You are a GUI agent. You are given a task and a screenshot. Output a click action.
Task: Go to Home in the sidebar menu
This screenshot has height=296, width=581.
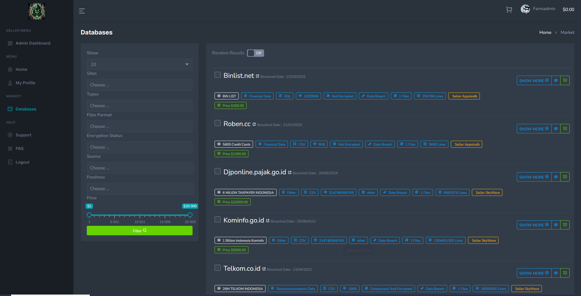(x=21, y=69)
